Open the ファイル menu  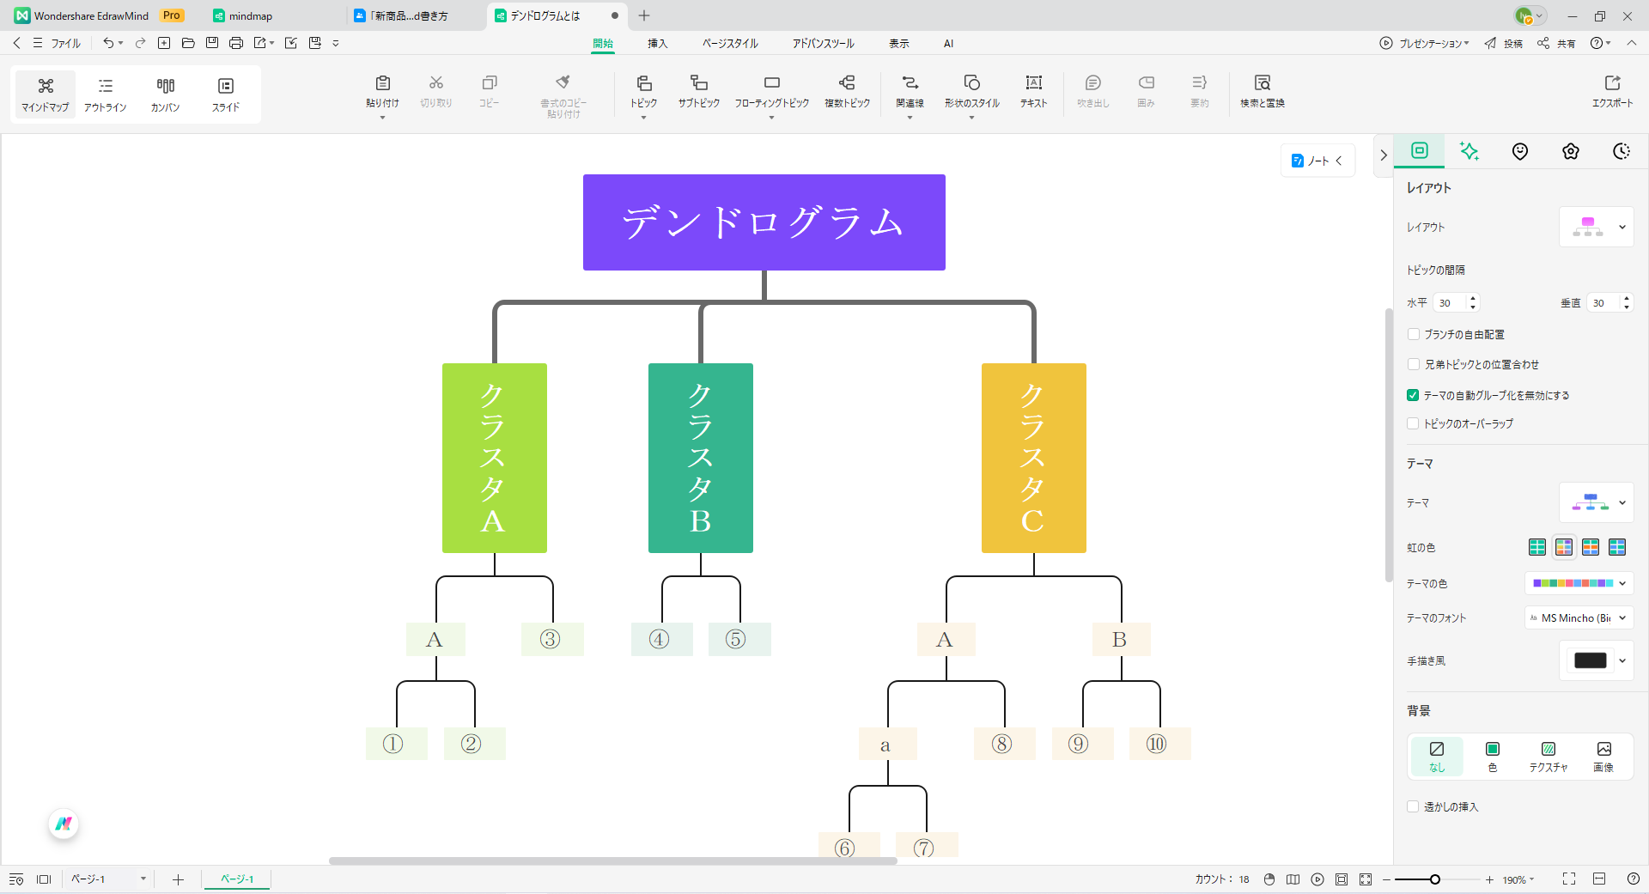point(67,43)
